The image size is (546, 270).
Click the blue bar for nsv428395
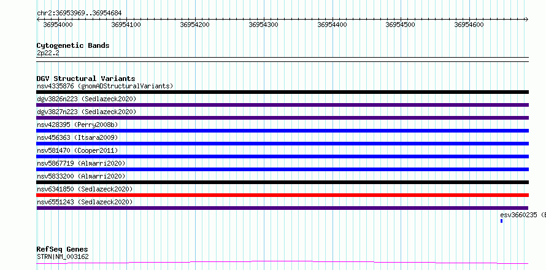282,131
